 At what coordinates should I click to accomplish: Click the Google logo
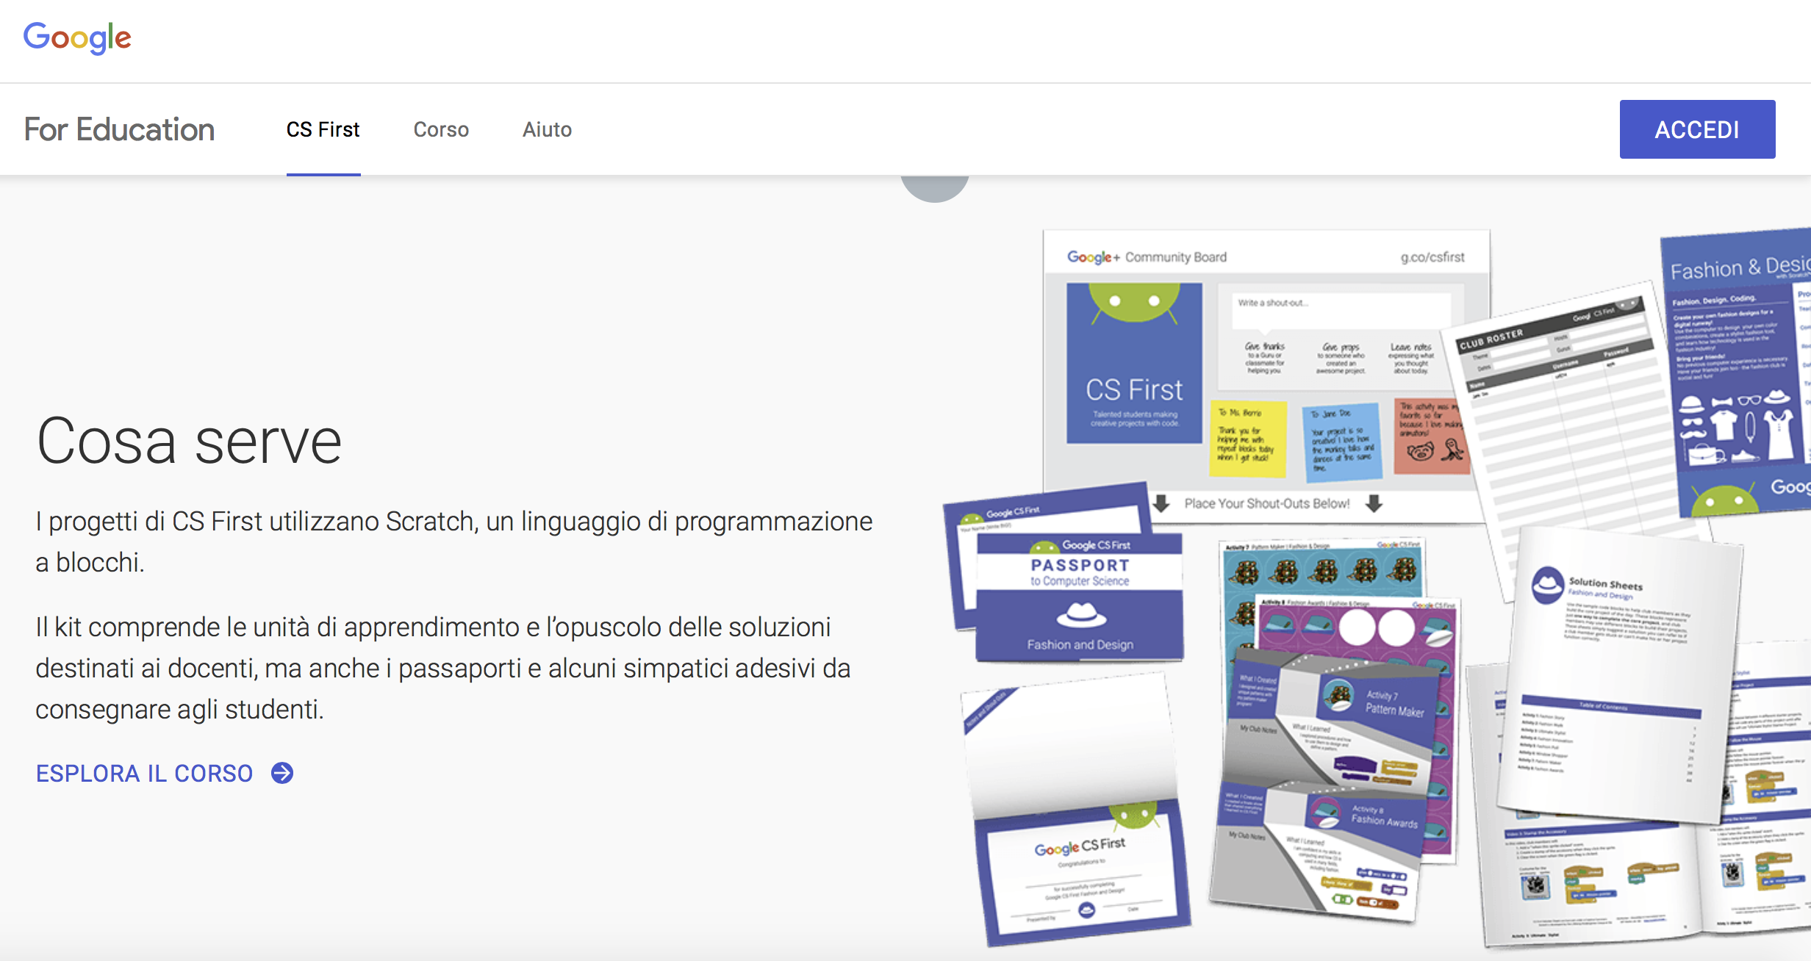(77, 37)
